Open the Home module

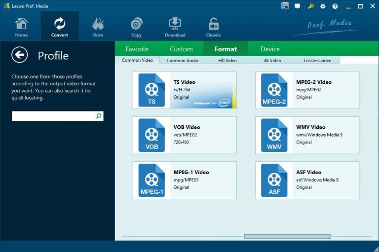(x=21, y=27)
